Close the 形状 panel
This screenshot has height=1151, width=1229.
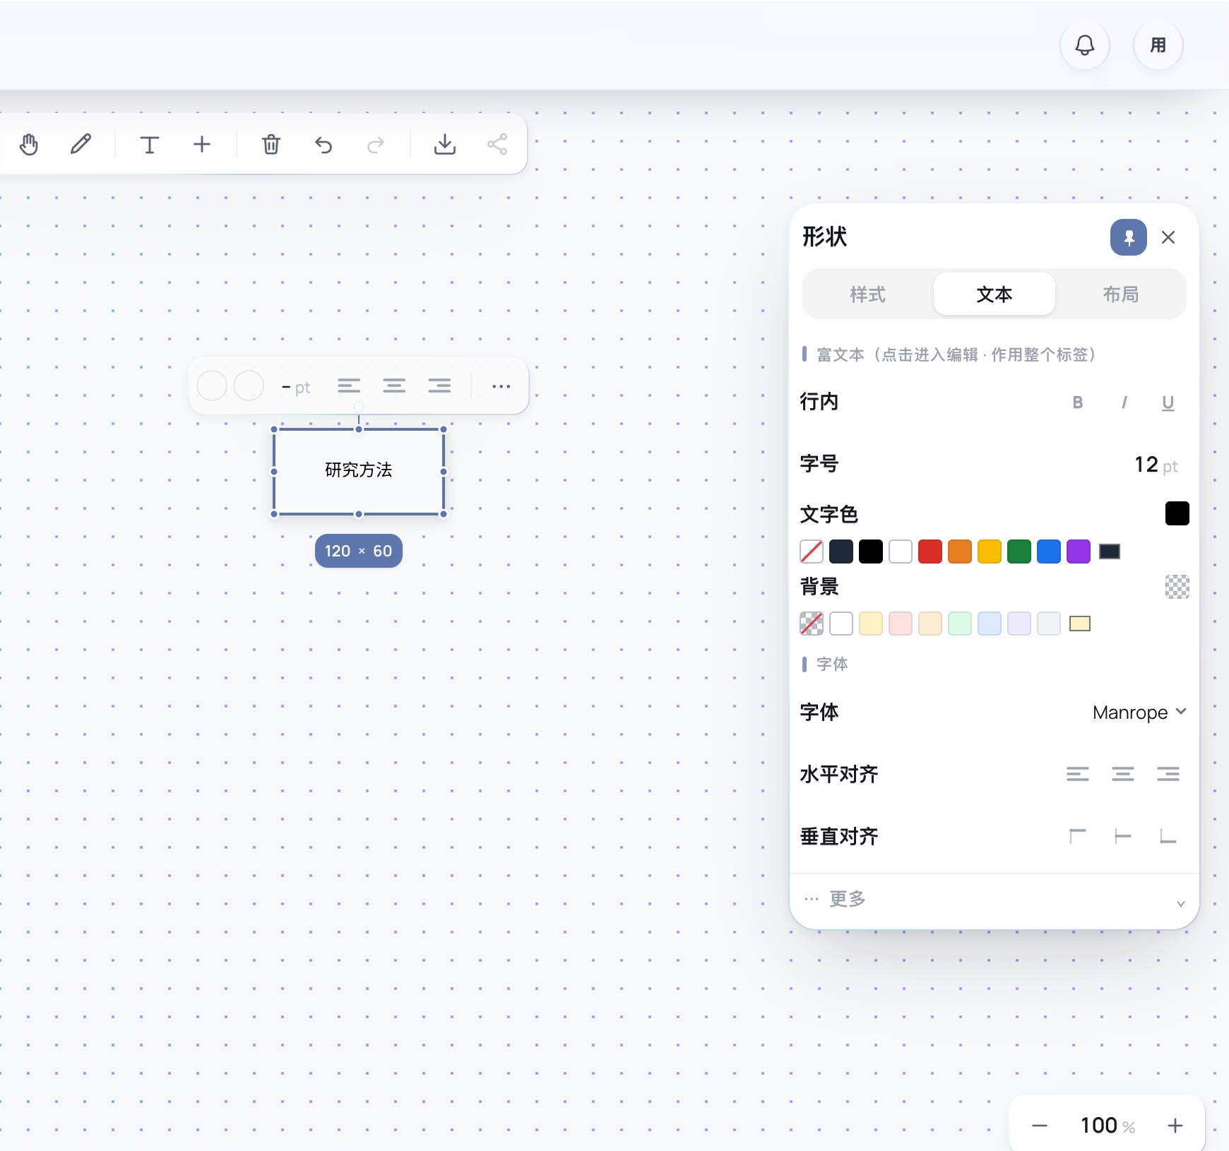[x=1168, y=237]
